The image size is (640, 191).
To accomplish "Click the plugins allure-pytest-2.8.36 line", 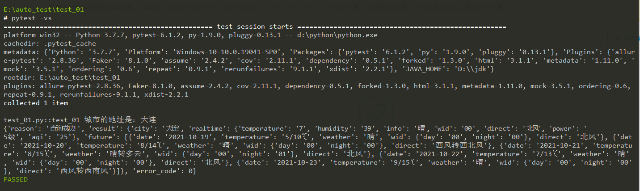I will [317, 86].
